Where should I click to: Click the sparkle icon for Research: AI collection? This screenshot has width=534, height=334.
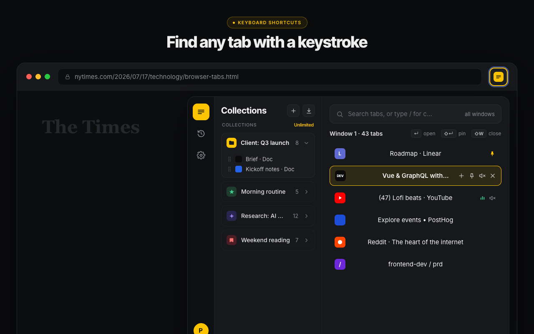pyautogui.click(x=232, y=216)
